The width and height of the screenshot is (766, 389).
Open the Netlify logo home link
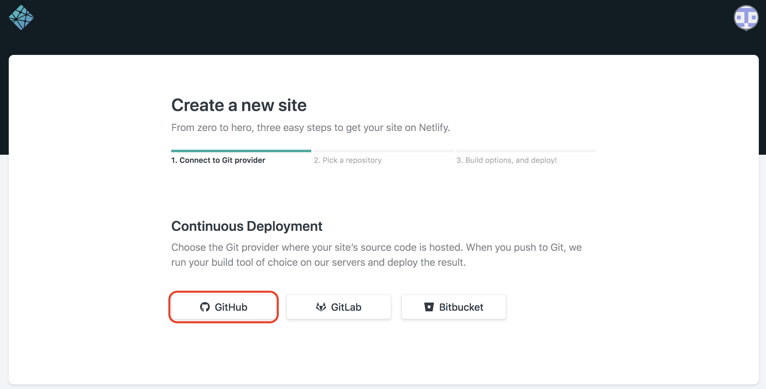click(x=21, y=17)
